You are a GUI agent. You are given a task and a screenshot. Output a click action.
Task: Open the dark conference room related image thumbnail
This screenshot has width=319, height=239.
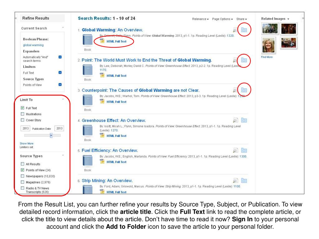pyautogui.click(x=288, y=28)
